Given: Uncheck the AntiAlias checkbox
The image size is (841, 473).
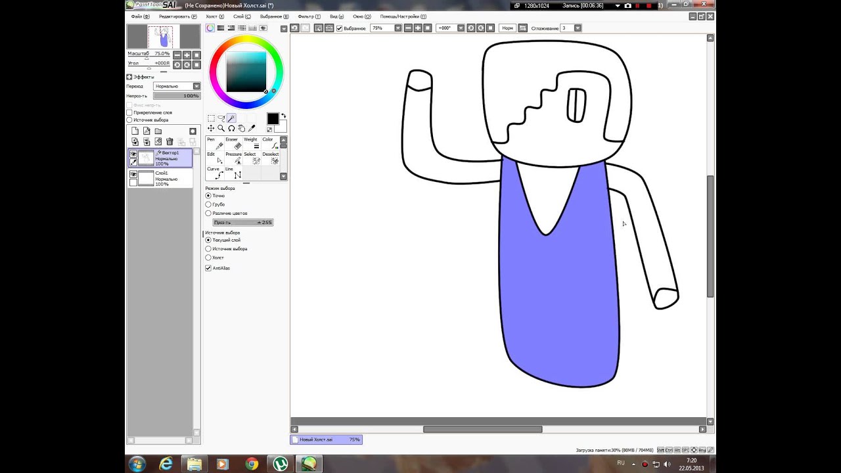Looking at the screenshot, I should coord(208,268).
